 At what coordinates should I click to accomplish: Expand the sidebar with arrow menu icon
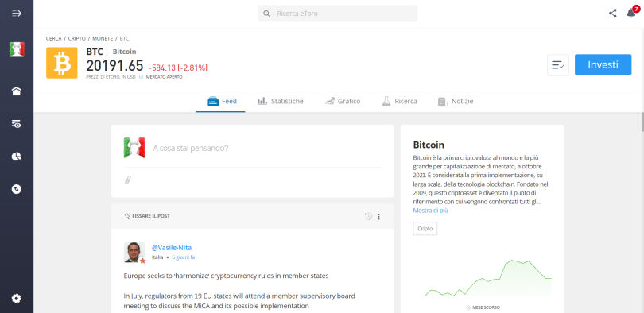tap(17, 14)
